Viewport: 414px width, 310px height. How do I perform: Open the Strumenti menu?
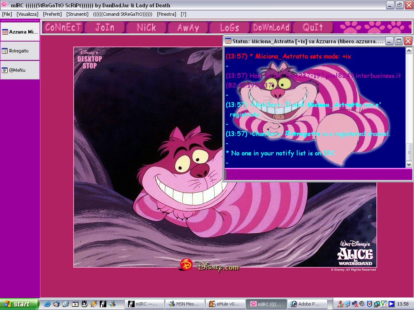[x=77, y=14]
